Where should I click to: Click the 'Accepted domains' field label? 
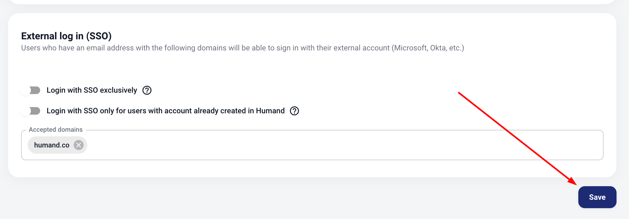56,130
